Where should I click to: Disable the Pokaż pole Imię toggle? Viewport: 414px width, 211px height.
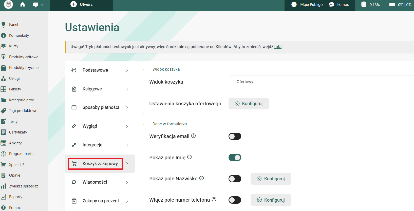[x=235, y=158]
